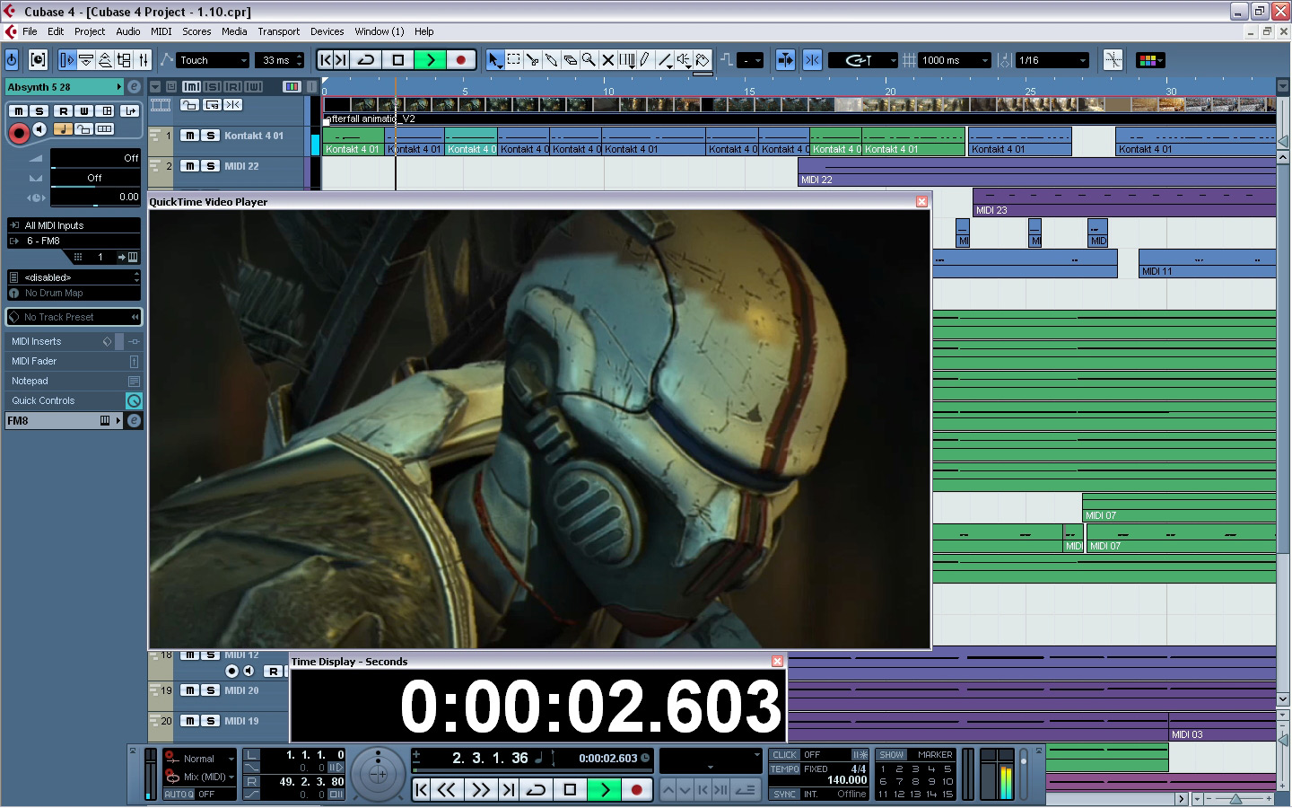Viewport: 1292px width, 808px height.
Task: Open the Devices menu
Action: (x=327, y=31)
